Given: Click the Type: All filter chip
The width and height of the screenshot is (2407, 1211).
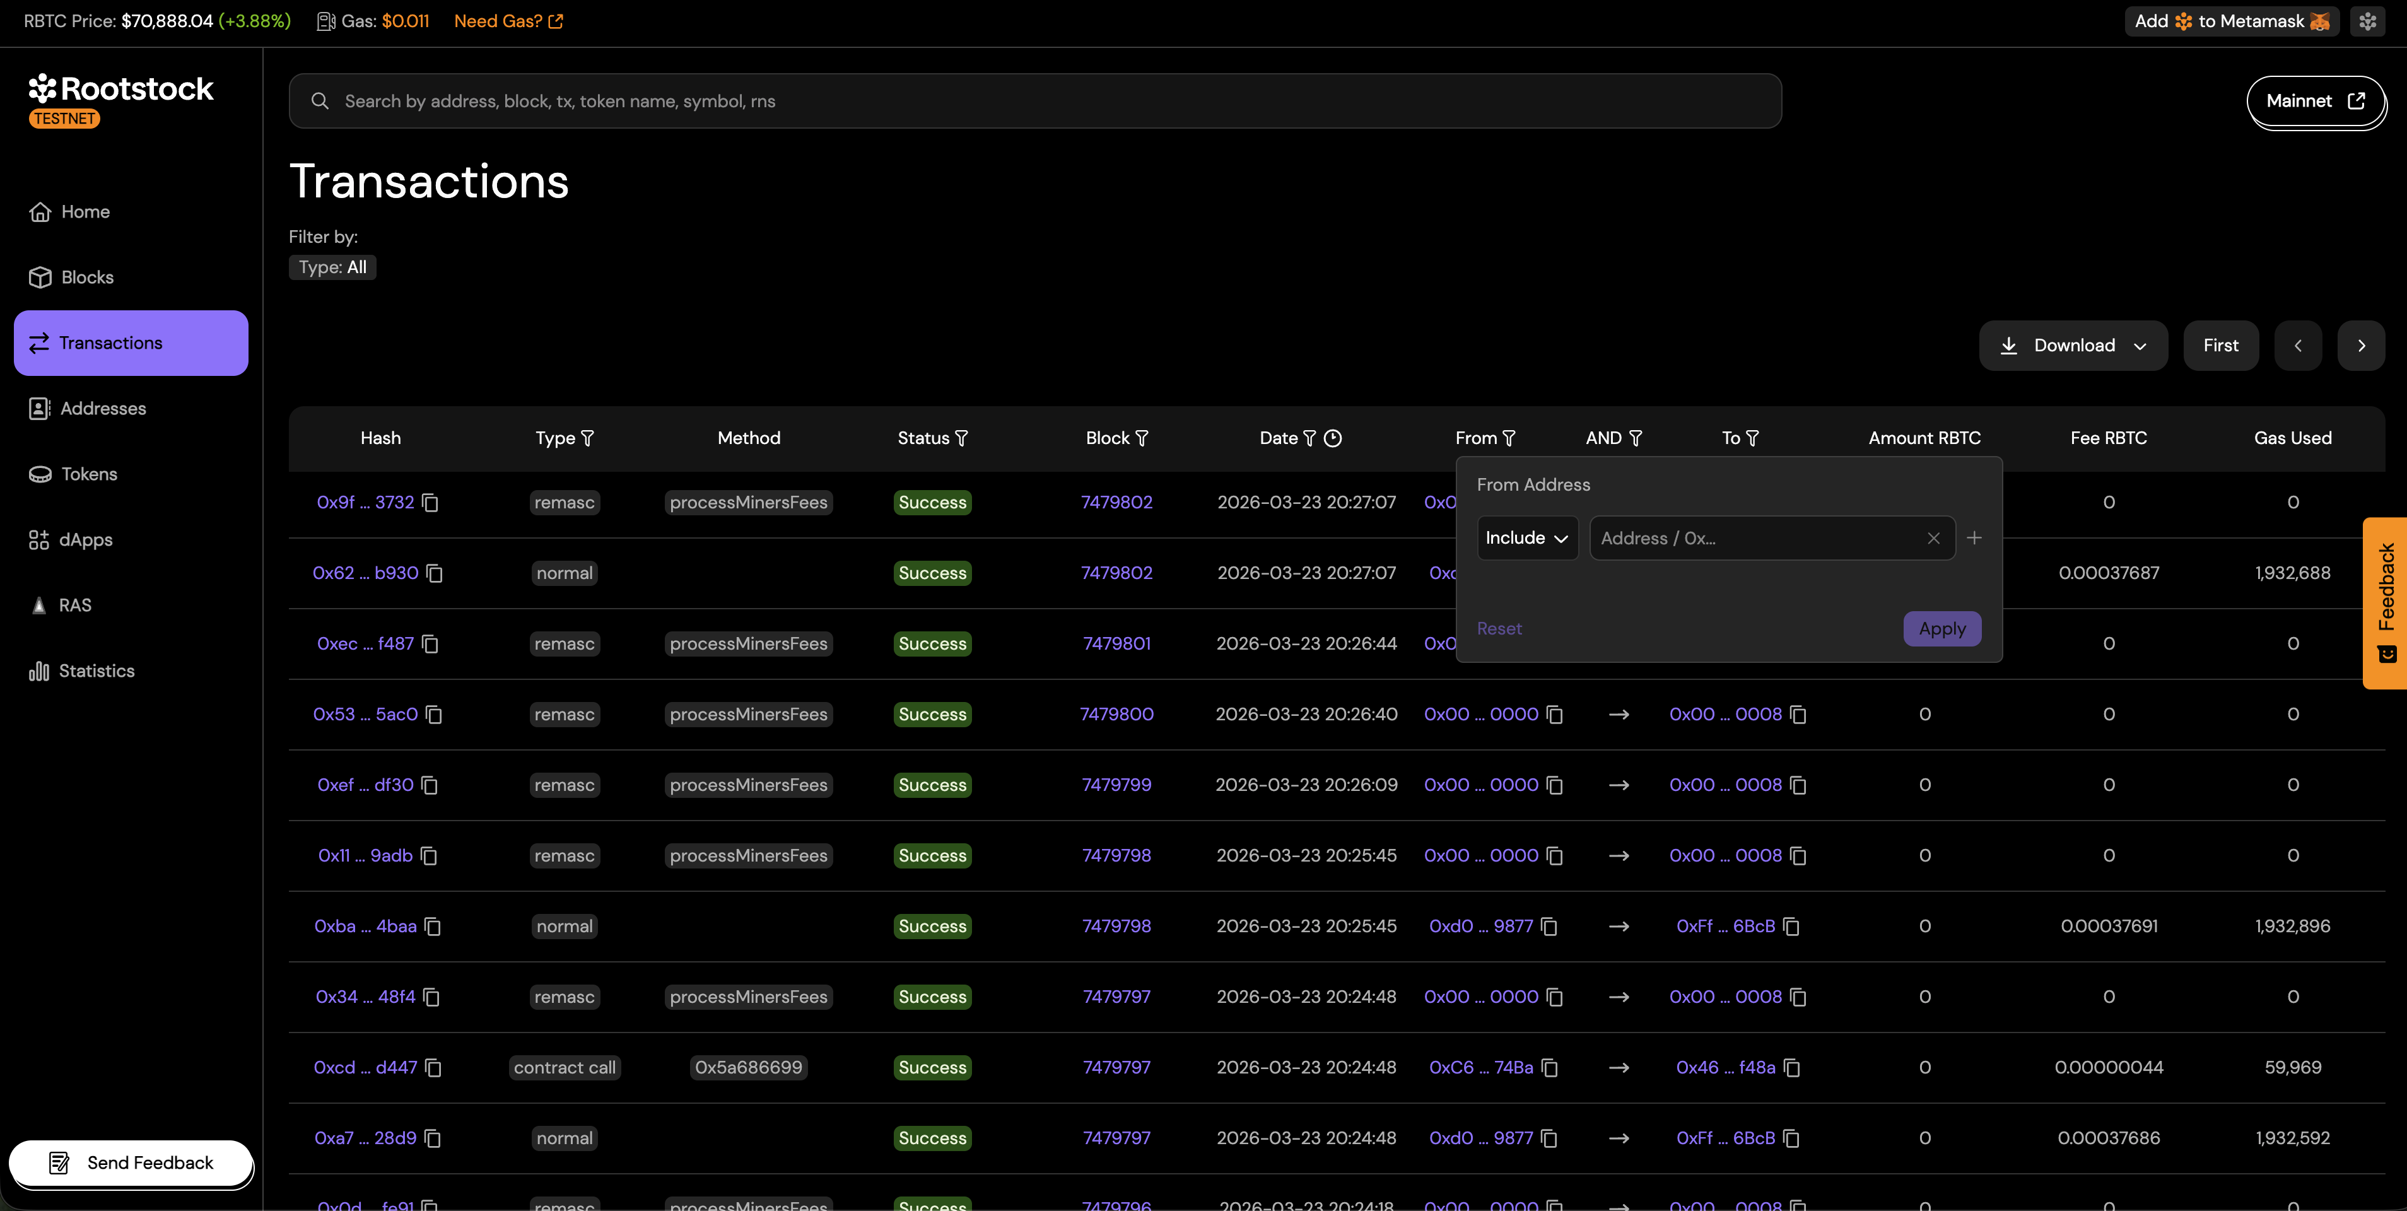Looking at the screenshot, I should (332, 267).
